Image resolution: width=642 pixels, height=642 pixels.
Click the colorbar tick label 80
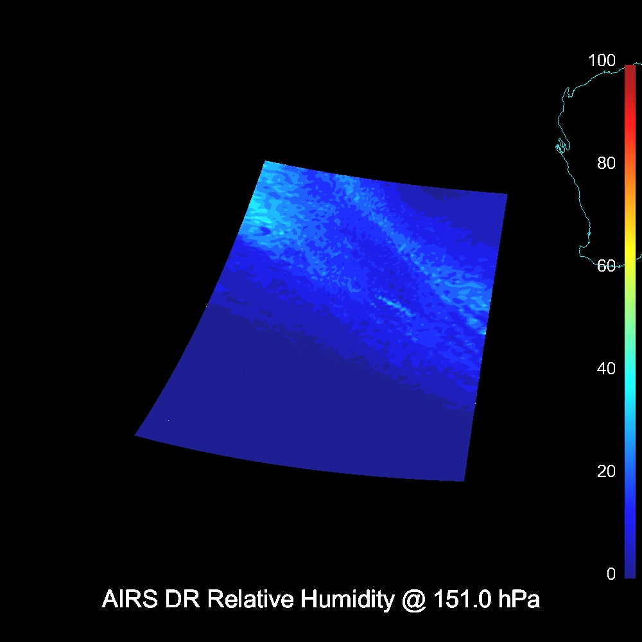tap(606, 163)
